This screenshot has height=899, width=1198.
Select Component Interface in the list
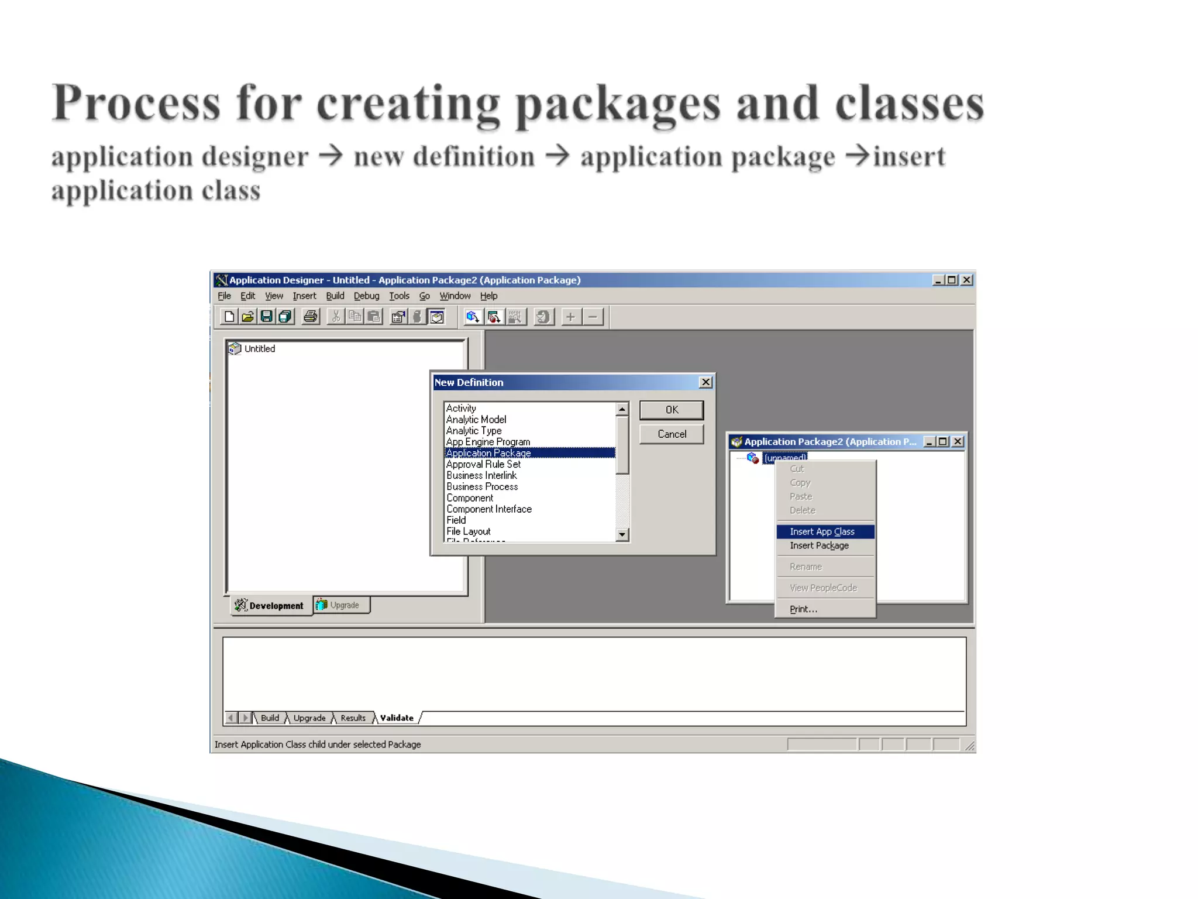tap(489, 509)
